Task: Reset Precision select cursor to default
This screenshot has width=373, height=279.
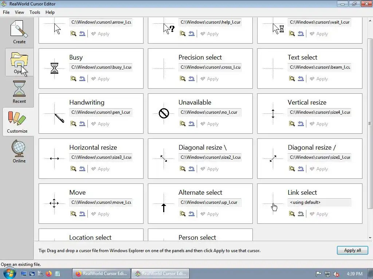Action: click(192, 79)
